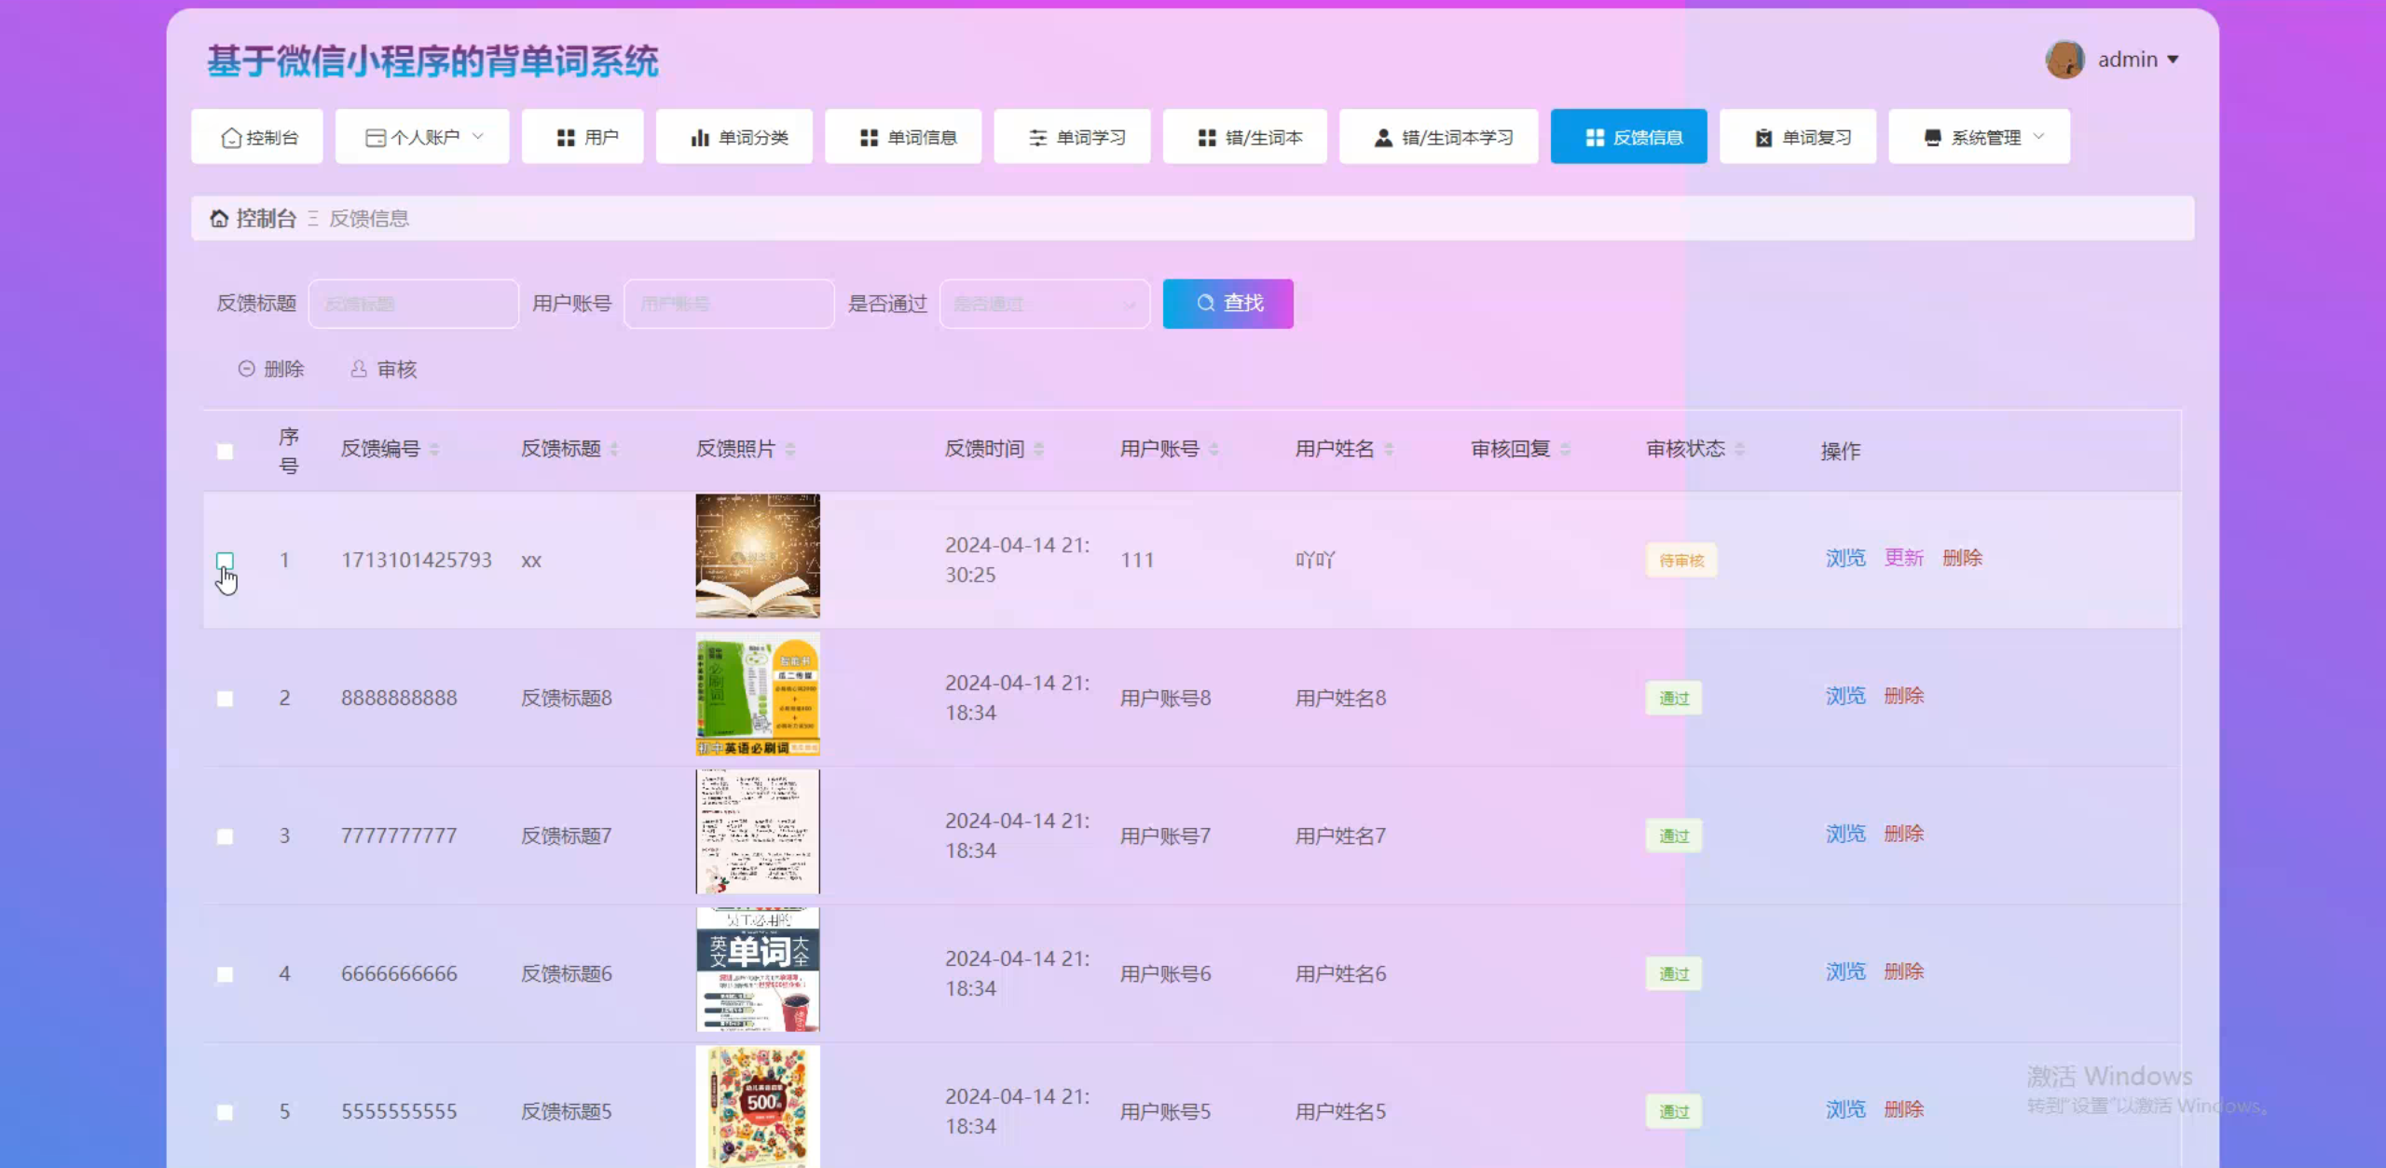Open the 系统管理 menu
Screen dimensions: 2386x1168
pos(1980,137)
